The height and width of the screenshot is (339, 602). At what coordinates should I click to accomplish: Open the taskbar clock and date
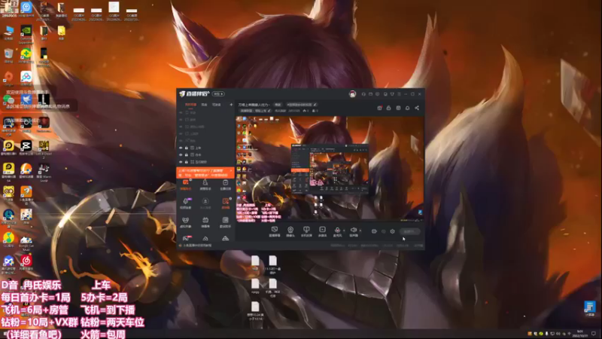pyautogui.click(x=579, y=334)
